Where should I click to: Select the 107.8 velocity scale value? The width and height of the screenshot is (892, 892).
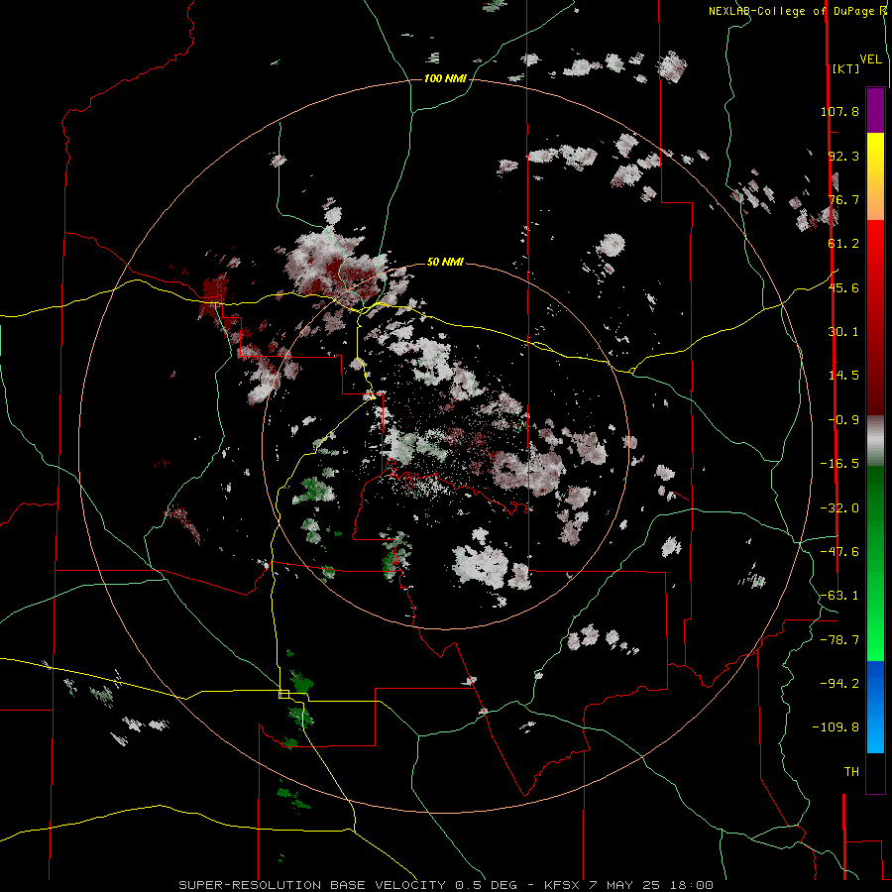(x=839, y=111)
